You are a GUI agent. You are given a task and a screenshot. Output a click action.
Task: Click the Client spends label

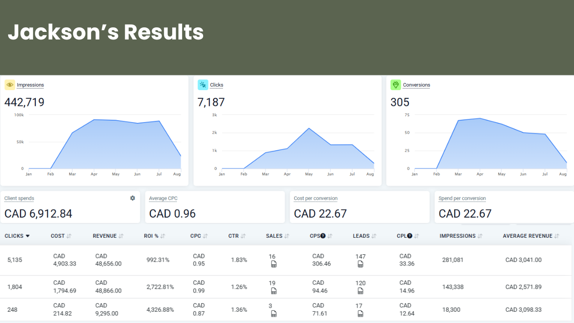click(19, 198)
